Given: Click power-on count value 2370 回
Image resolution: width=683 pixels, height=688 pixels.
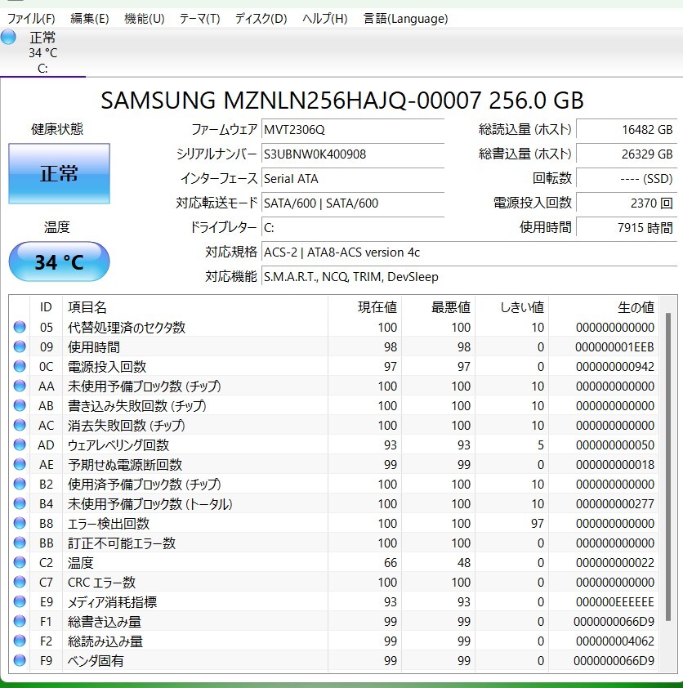Looking at the screenshot, I should click(x=627, y=203).
